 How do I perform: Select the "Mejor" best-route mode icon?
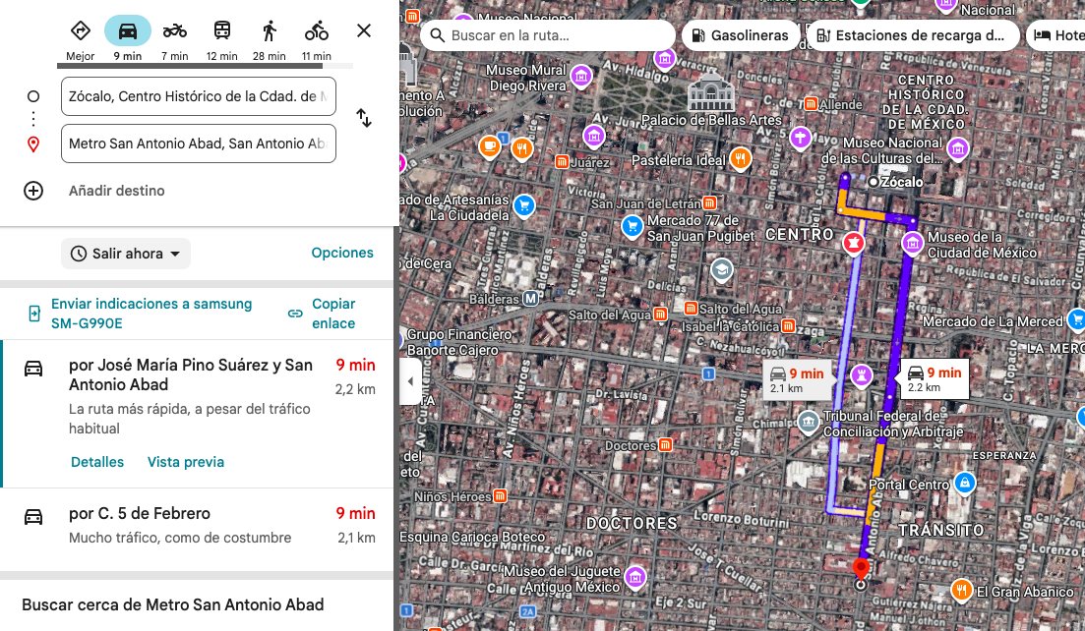click(81, 29)
